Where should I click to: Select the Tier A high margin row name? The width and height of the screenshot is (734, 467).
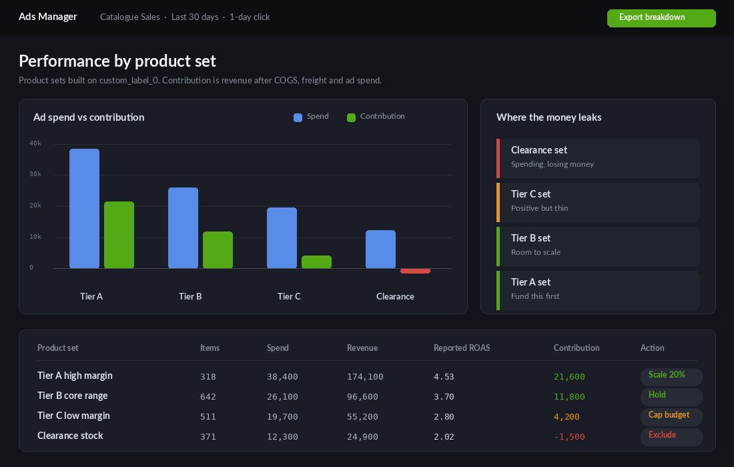(75, 376)
